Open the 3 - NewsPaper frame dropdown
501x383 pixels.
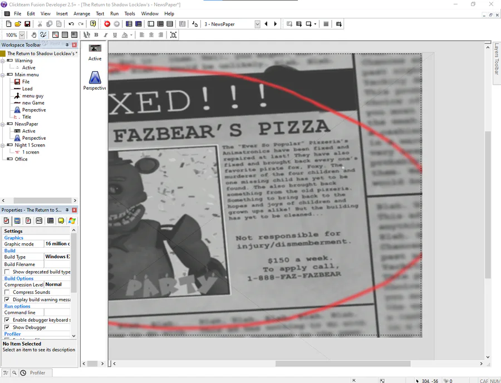tap(257, 24)
